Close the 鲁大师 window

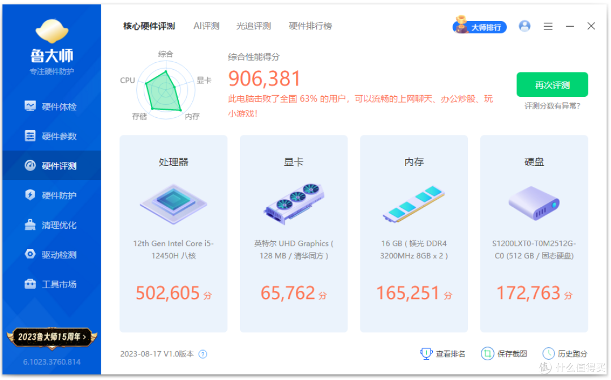coord(591,26)
